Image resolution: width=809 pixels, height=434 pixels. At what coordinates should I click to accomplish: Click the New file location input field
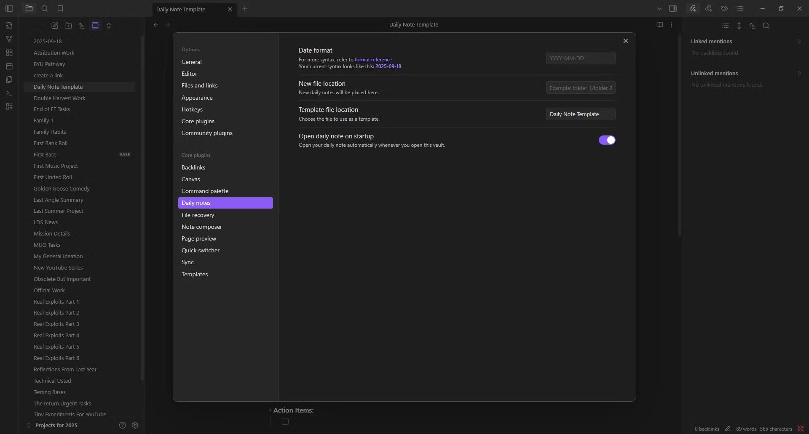(x=580, y=87)
